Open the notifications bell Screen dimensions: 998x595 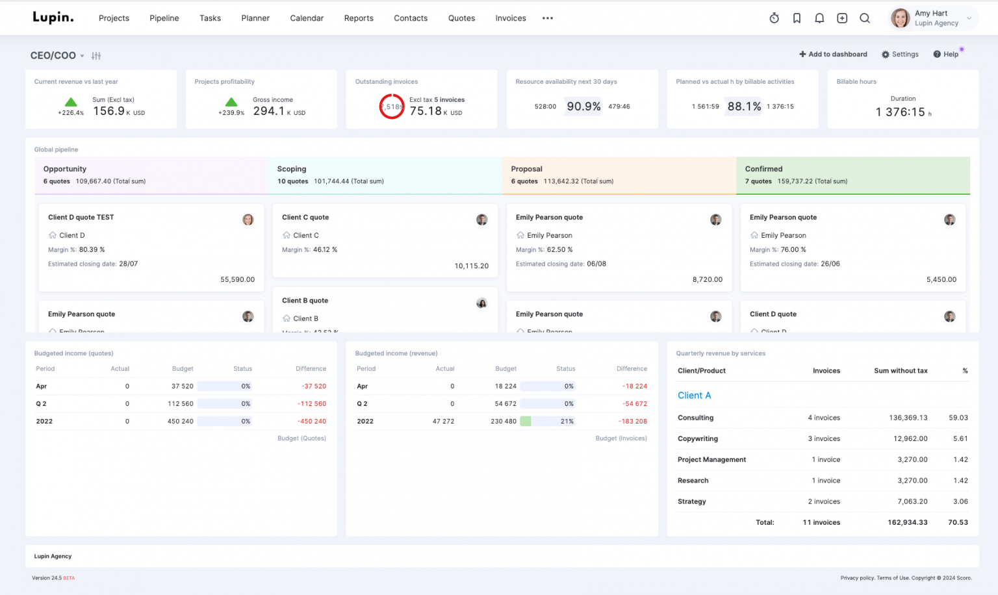click(819, 18)
